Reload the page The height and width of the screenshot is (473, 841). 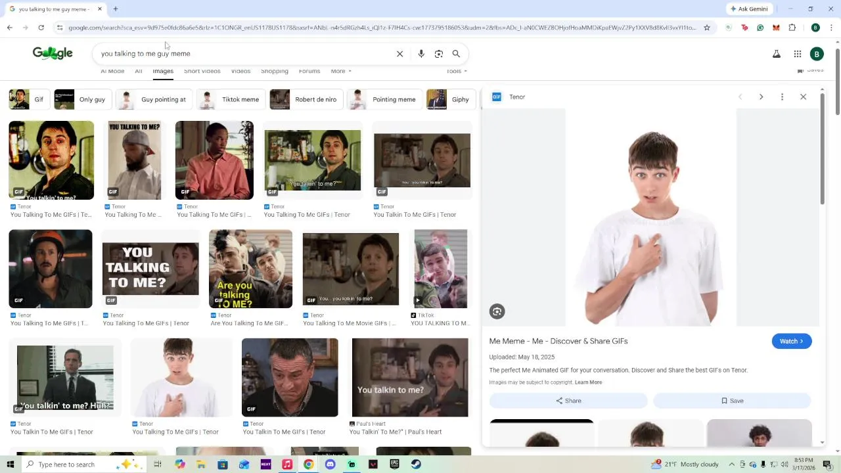(x=41, y=28)
